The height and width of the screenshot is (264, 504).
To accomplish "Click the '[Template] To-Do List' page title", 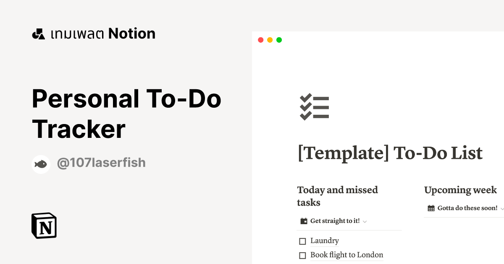I will pos(390,153).
